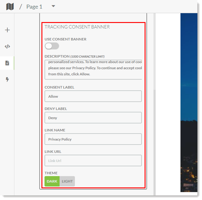Toggle the Use Consent Banner switch
The width and height of the screenshot is (202, 200).
52,46
